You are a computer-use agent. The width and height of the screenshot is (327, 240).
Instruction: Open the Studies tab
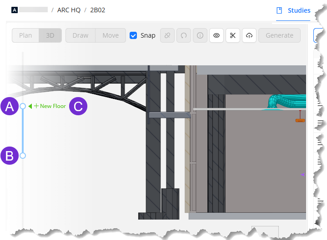[293, 10]
